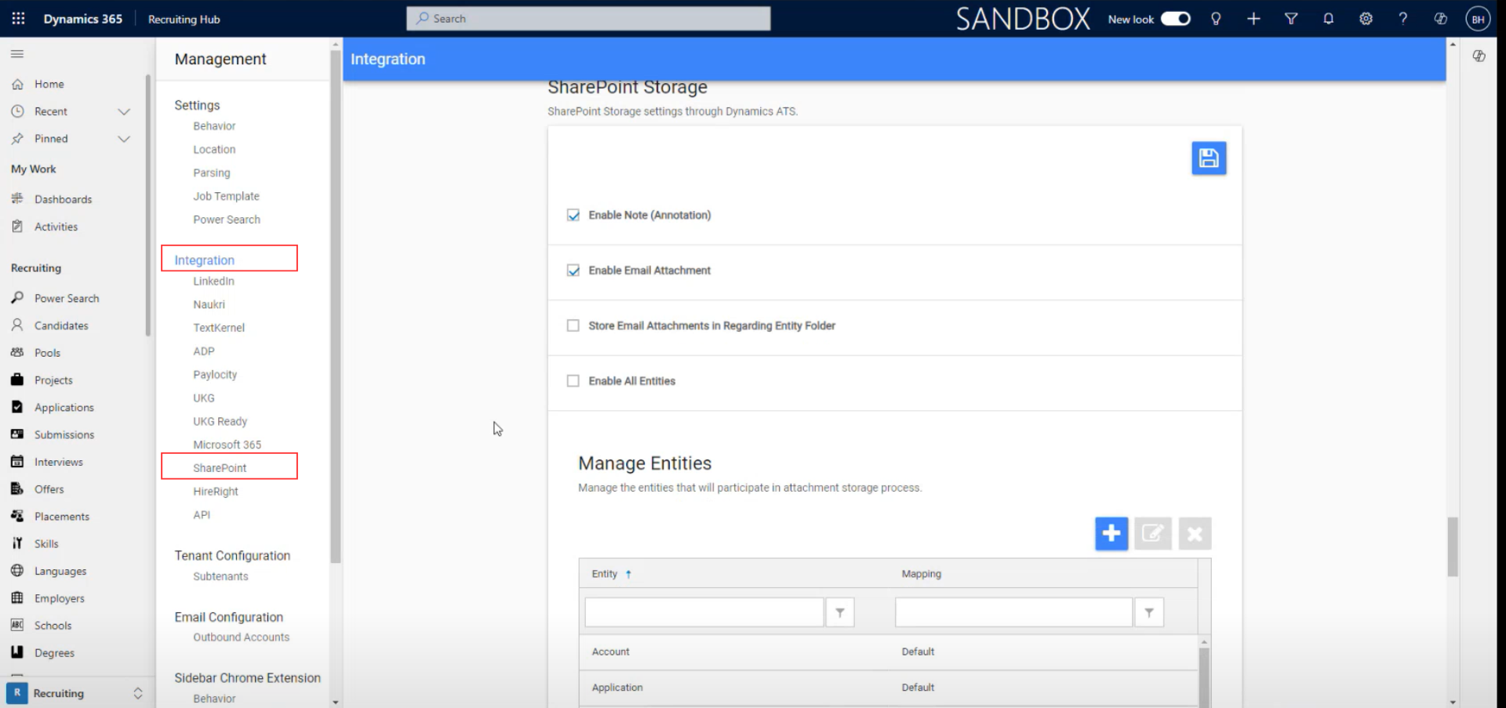This screenshot has width=1506, height=708.
Task: Open Paylocity under Integration
Action: coord(215,375)
